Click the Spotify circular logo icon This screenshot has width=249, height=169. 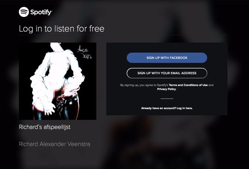click(x=24, y=12)
